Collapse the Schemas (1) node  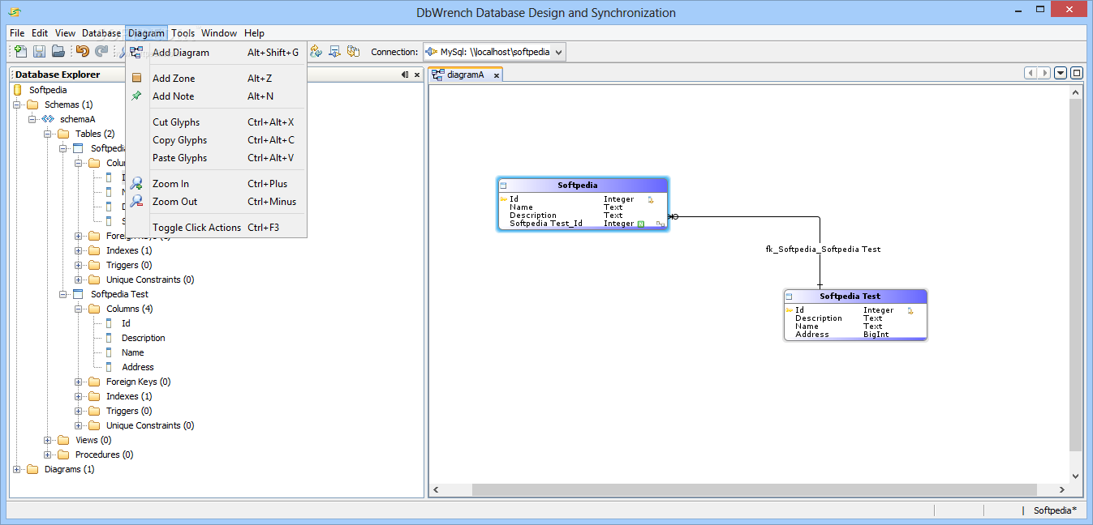17,105
